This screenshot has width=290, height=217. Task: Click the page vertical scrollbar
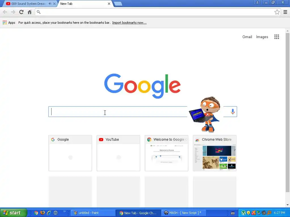(x=287, y=112)
